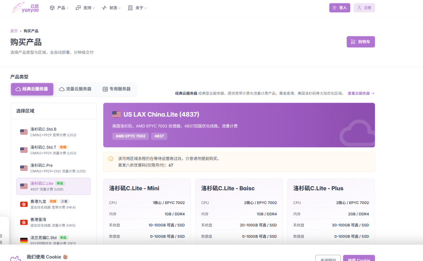Select the 经典云服务器 tab
This screenshot has width=423, height=261.
(32, 89)
